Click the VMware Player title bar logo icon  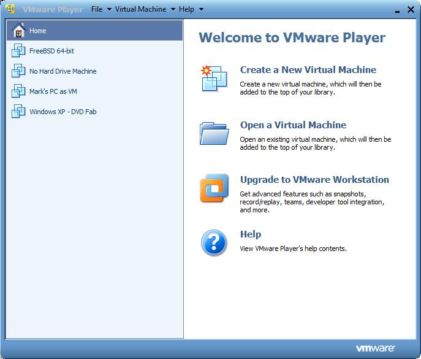[x=11, y=9]
